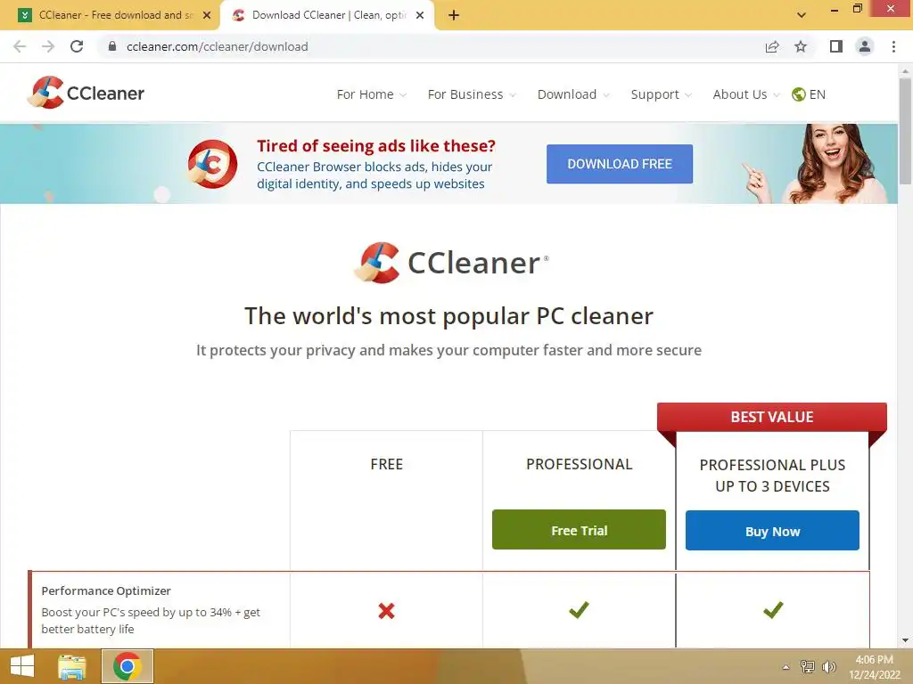
Task: Click the scrollbar down arrow
Action: pyautogui.click(x=905, y=640)
